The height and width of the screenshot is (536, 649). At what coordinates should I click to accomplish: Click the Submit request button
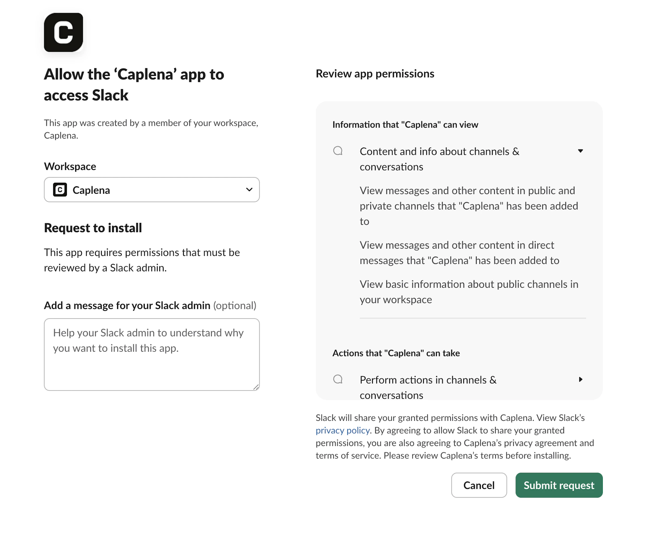click(x=559, y=485)
